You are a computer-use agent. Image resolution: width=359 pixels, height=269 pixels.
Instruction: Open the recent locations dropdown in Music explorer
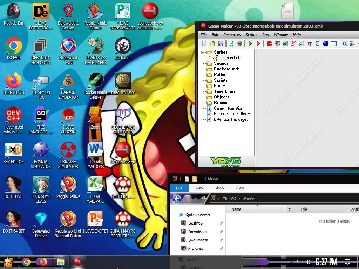[x=195, y=199]
